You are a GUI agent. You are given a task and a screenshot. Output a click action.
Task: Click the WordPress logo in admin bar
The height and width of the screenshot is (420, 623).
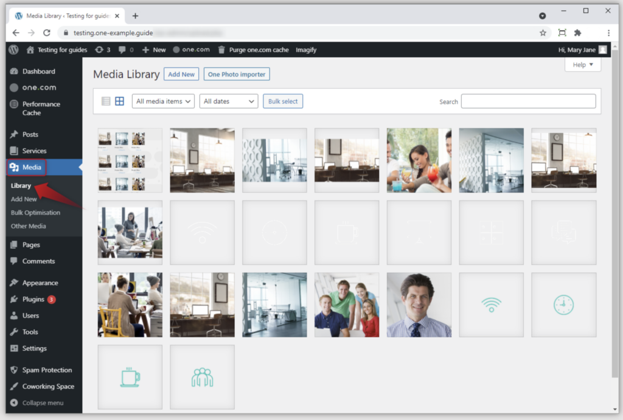pyautogui.click(x=13, y=50)
